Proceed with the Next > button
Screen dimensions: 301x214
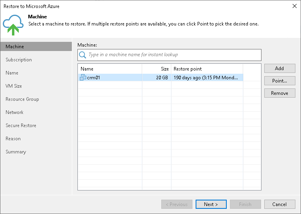pyautogui.click(x=211, y=204)
